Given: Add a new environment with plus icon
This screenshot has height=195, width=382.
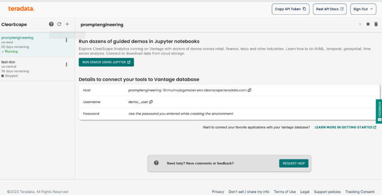Looking at the screenshot, I should pyautogui.click(x=67, y=24).
